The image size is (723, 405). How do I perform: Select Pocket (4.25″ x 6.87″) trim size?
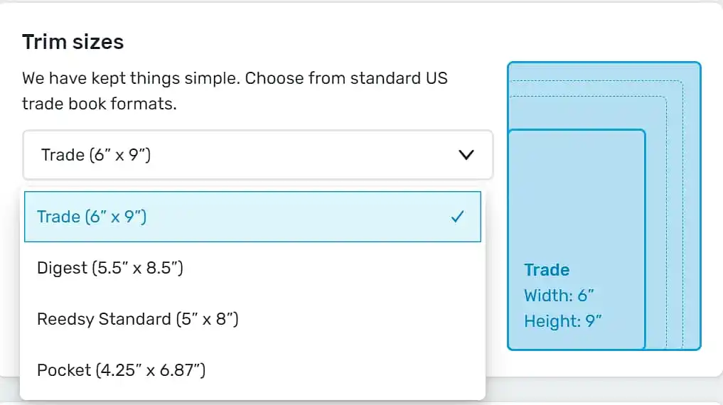click(x=122, y=370)
